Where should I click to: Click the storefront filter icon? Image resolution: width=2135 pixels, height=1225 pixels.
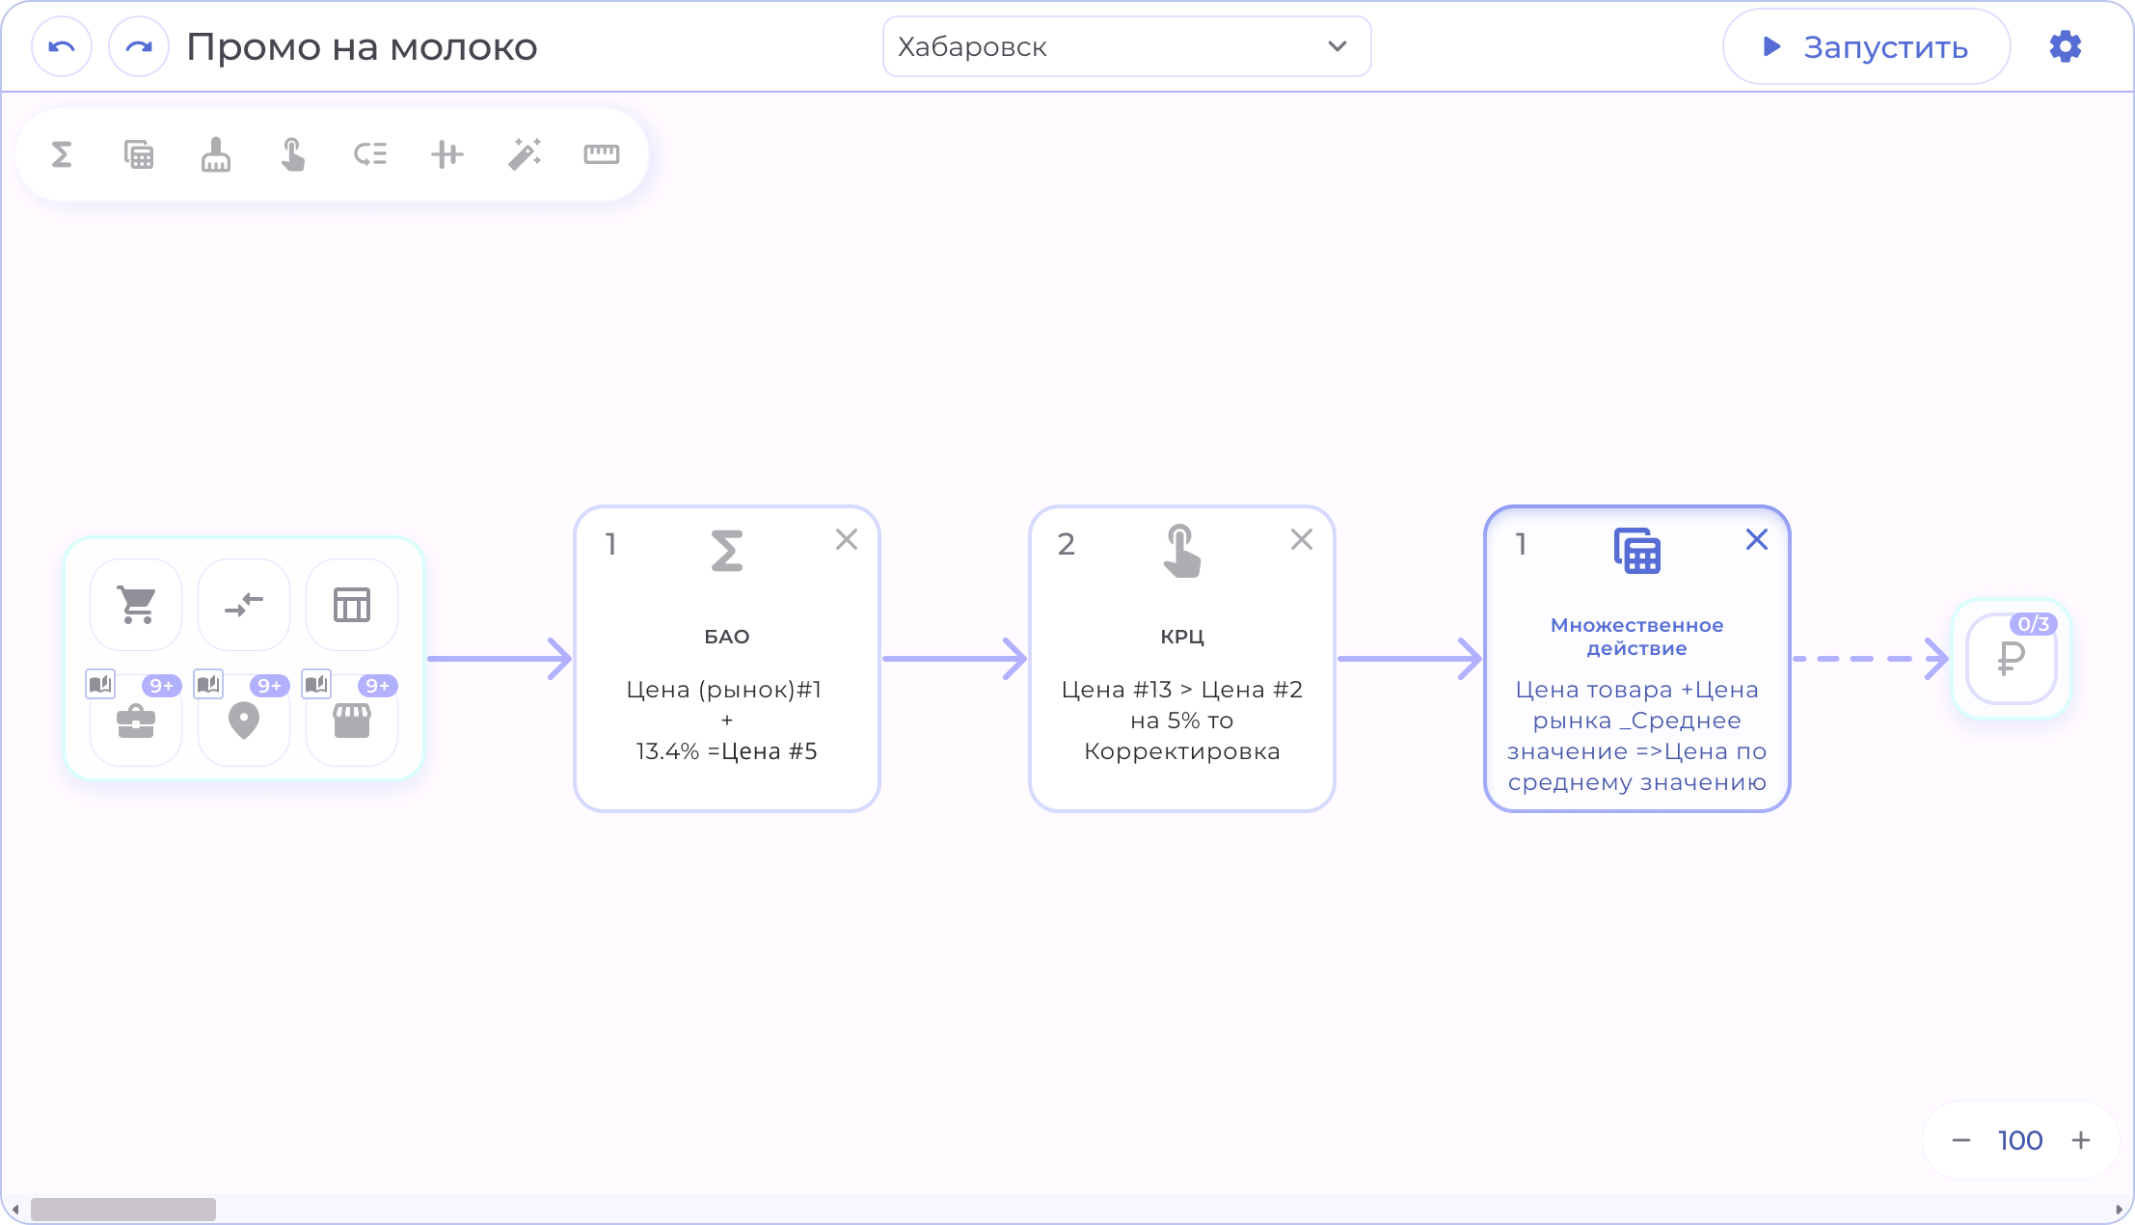[352, 721]
